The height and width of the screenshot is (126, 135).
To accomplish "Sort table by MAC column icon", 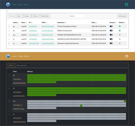I will [x=46, y=23].
